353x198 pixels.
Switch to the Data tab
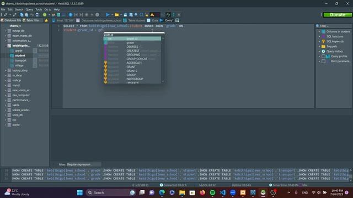153,20
